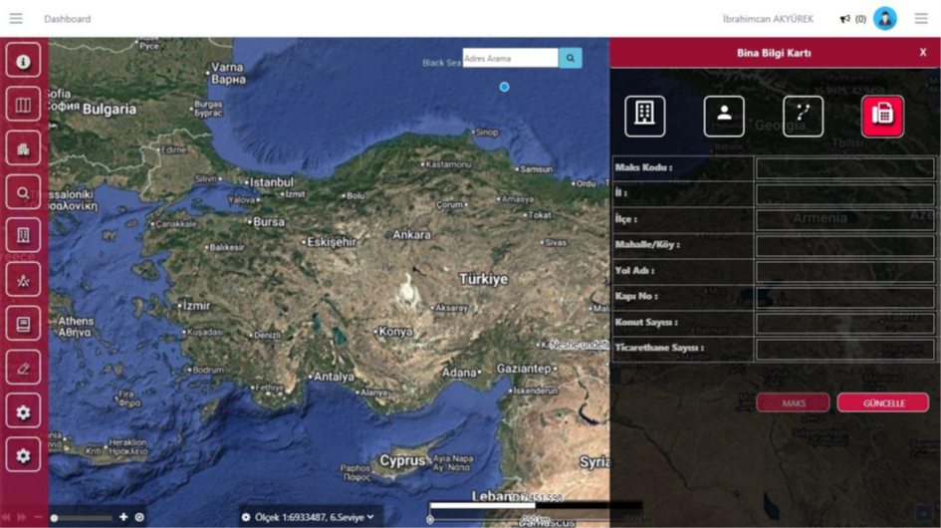
Task: Click the zoom slider handle at bottom left
Action: 55,518
